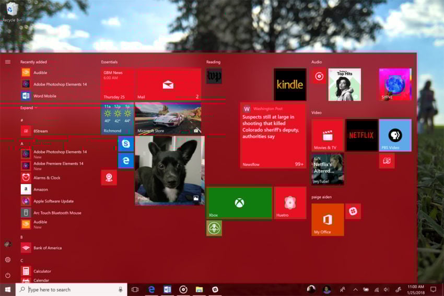Show hidden system tray icons
Image resolution: width=444 pixels, height=296 pixels.
tap(355, 290)
